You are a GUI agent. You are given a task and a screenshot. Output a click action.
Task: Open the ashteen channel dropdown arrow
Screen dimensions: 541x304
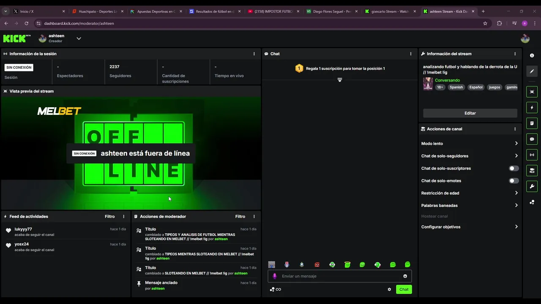tap(79, 38)
